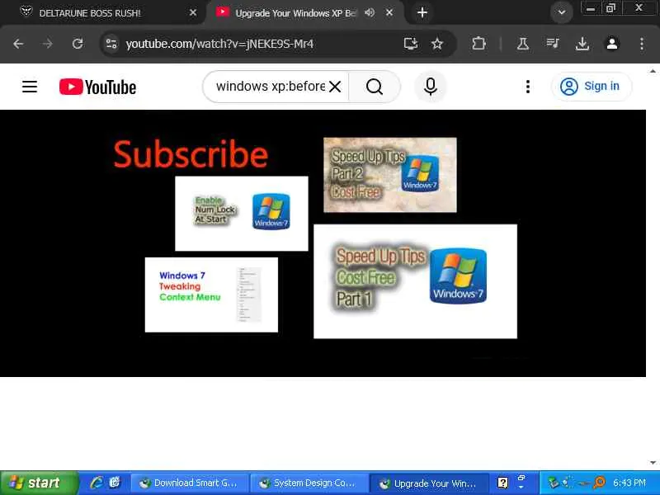Click the help question mark taskbar icon

(x=502, y=483)
